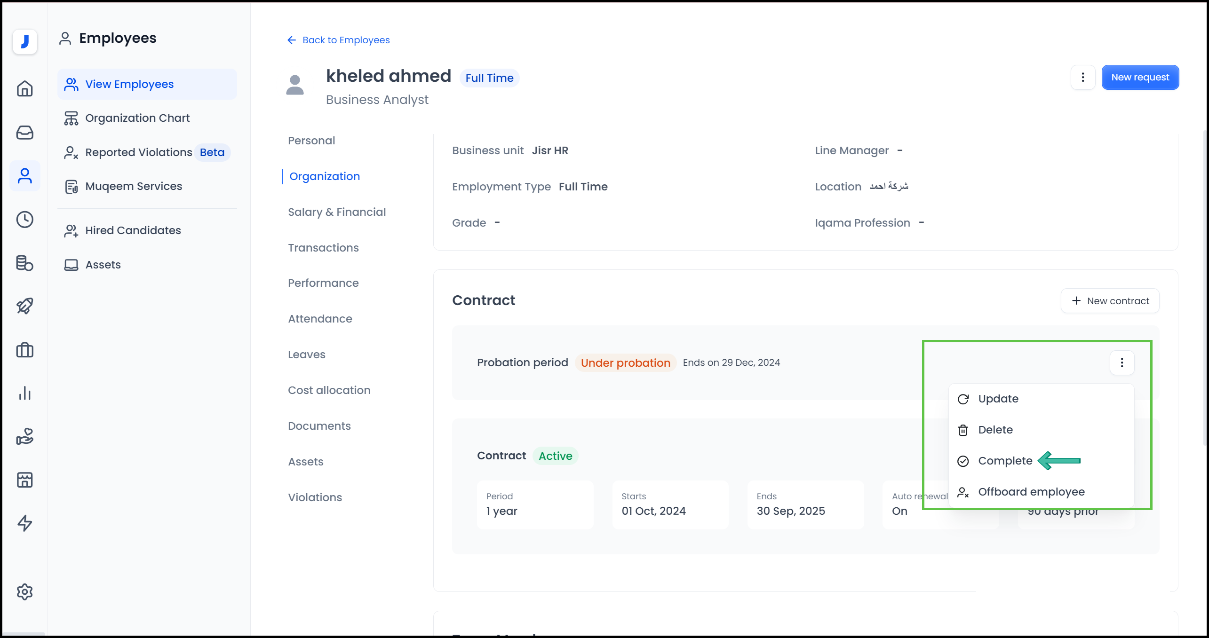Open settings gear icon
The width and height of the screenshot is (1209, 638).
[x=24, y=591]
